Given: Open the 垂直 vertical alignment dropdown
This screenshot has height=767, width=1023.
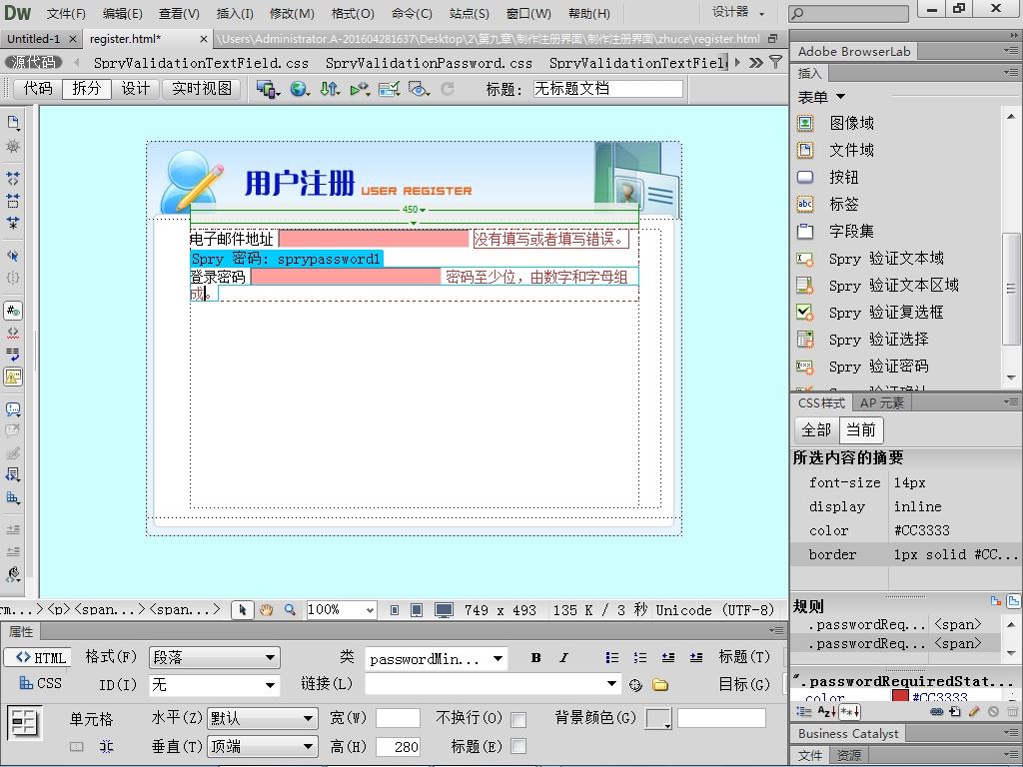Looking at the screenshot, I should pos(263,745).
